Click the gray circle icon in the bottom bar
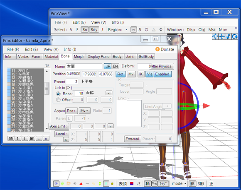 pos(75,183)
